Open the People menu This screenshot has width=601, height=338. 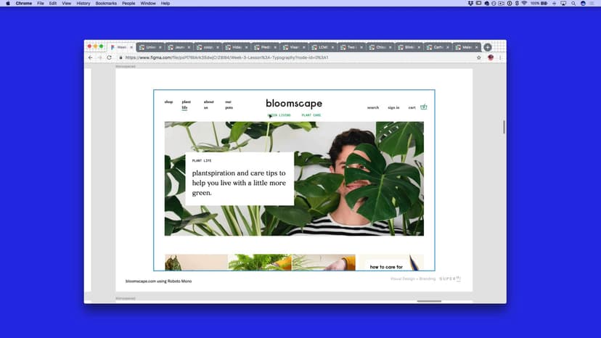coord(128,3)
